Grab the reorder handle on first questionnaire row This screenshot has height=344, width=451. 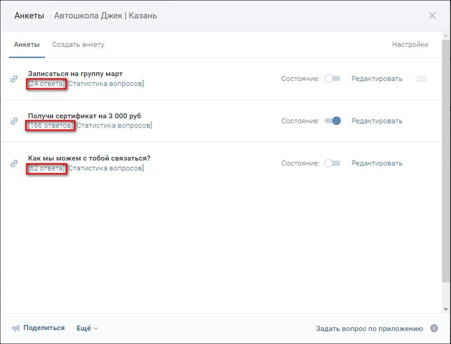coord(422,78)
